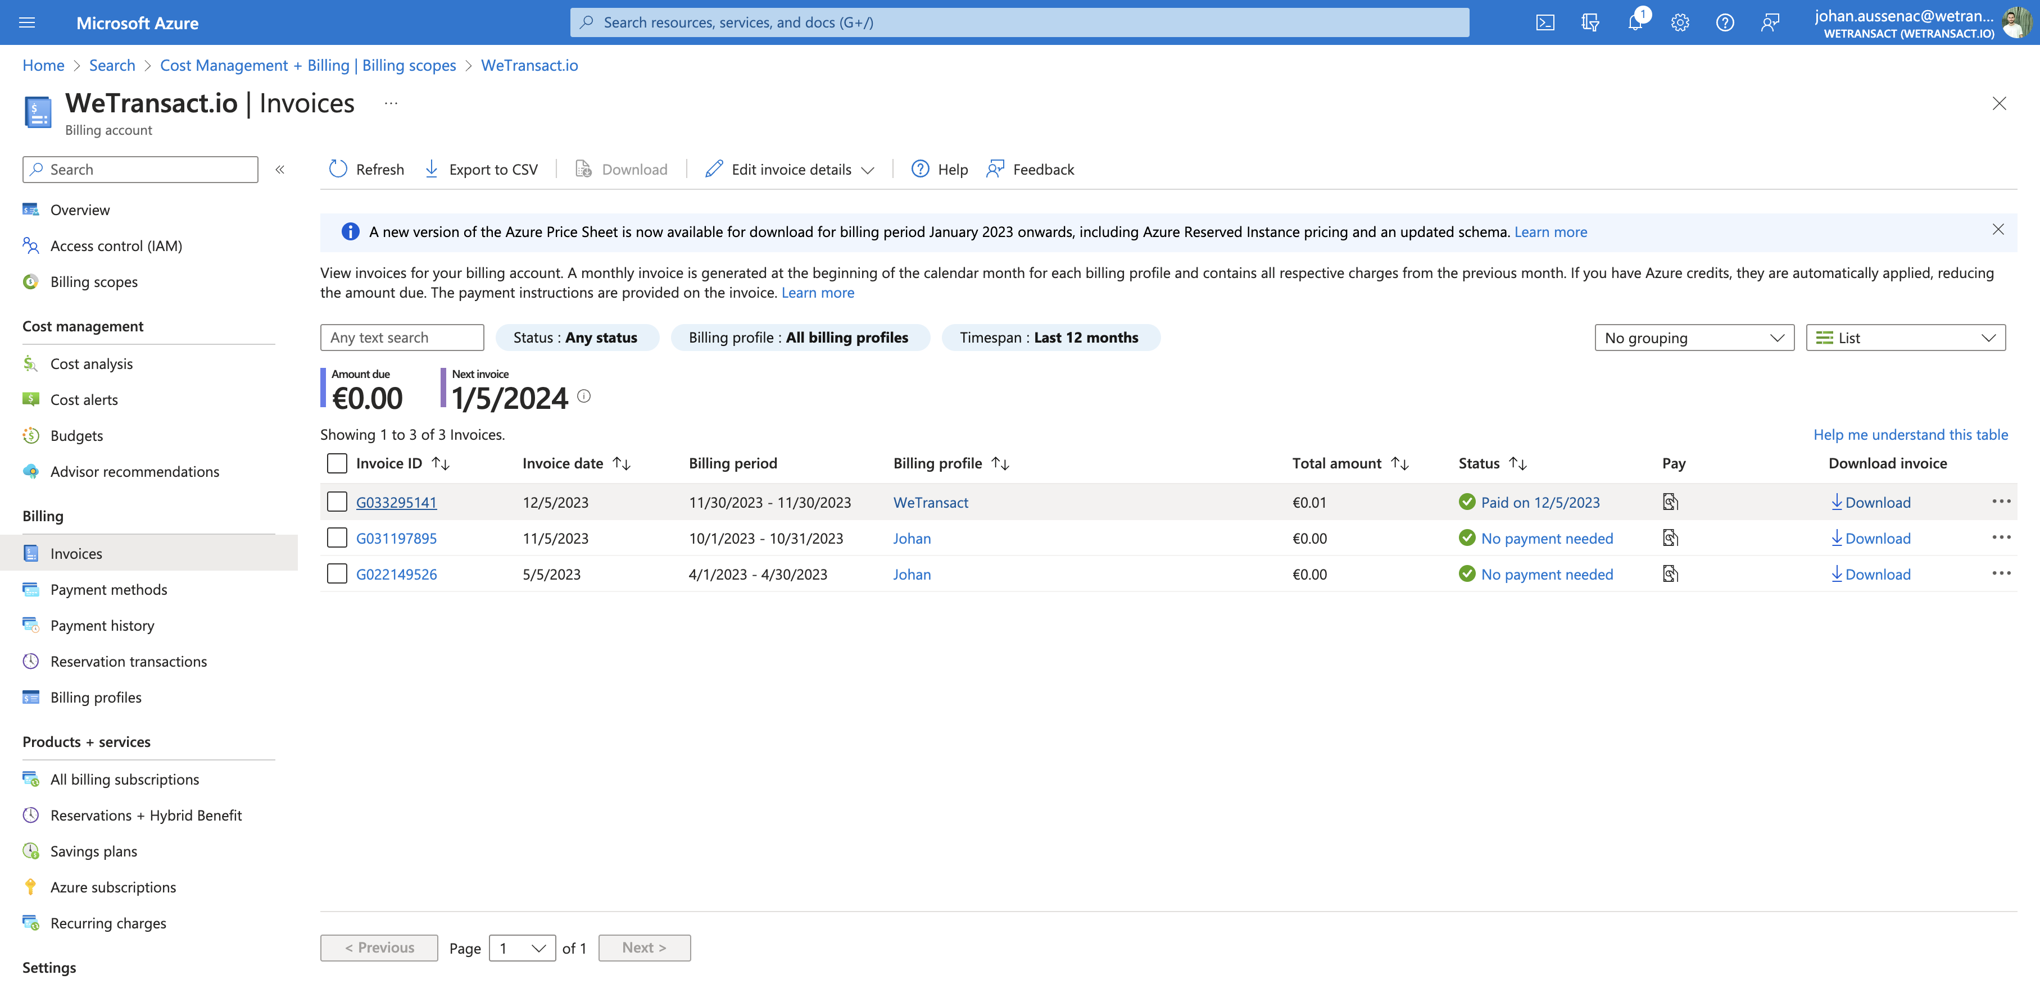Open the support question mark icon in header
This screenshot has width=2040, height=984.
[1725, 23]
